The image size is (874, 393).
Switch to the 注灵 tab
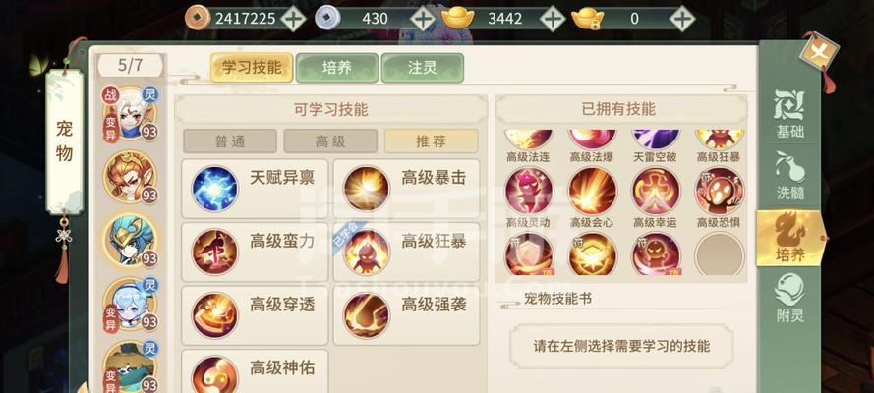(423, 68)
